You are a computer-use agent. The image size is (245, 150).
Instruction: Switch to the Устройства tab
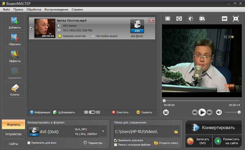[x=13, y=134]
